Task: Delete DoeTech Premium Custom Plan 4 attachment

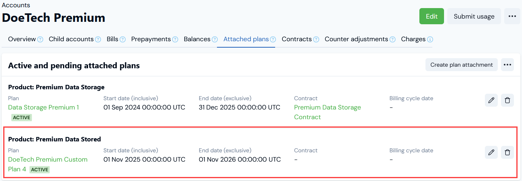Action: click(507, 152)
